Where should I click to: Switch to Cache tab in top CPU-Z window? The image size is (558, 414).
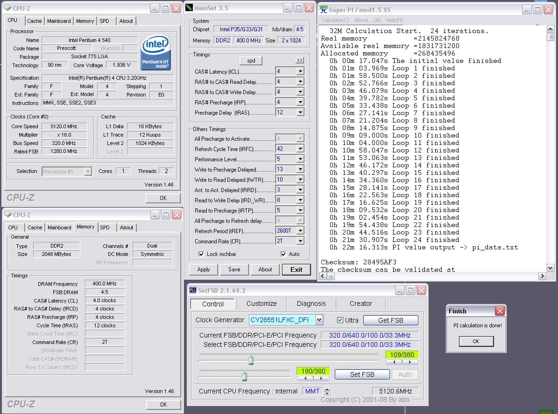click(x=35, y=21)
